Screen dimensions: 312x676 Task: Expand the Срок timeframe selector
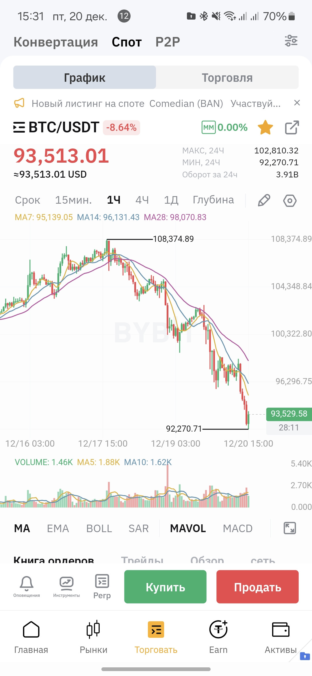pos(27,200)
